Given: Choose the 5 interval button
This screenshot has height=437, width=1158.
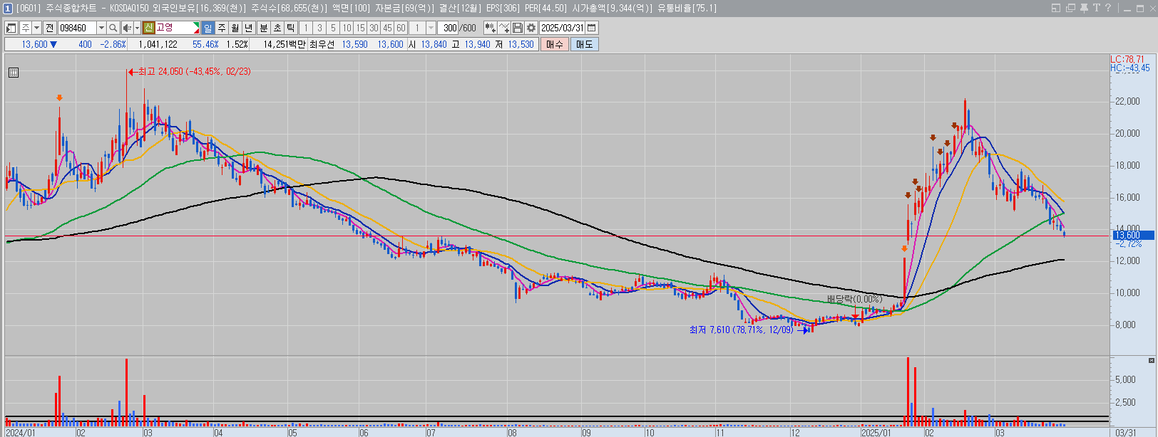Looking at the screenshot, I should pos(333,28).
